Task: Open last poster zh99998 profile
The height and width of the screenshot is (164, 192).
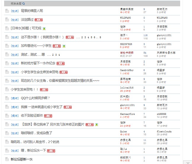Action: [161, 114]
